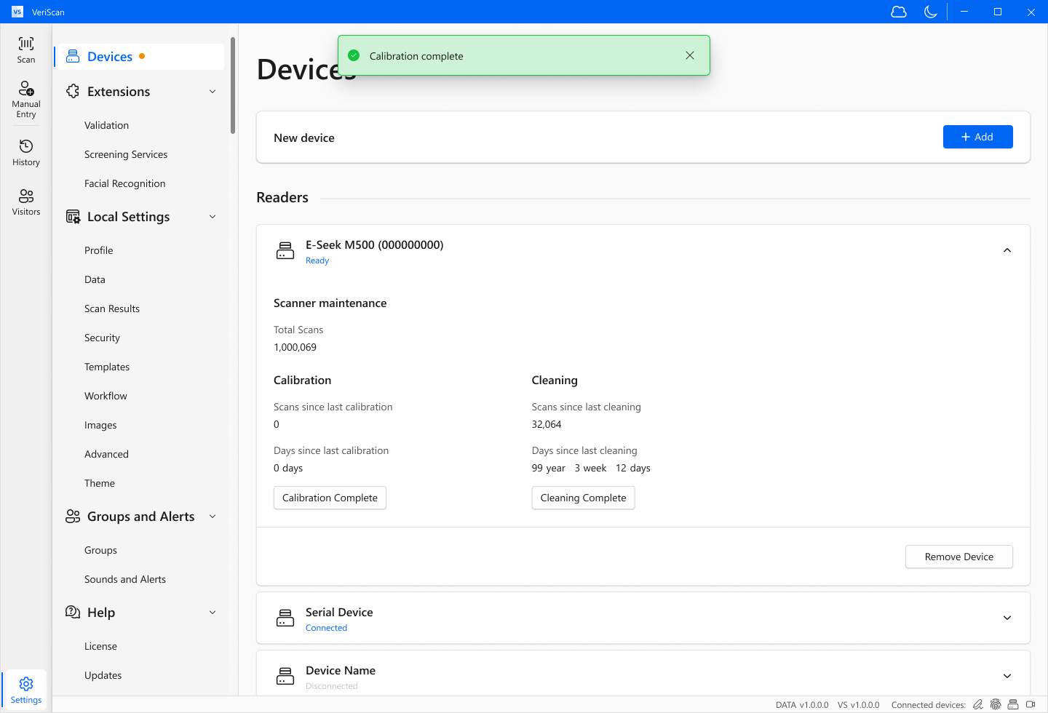Collapse the E-Seek M500 device card
Screen dimensions: 1048x713
pyautogui.click(x=1007, y=250)
